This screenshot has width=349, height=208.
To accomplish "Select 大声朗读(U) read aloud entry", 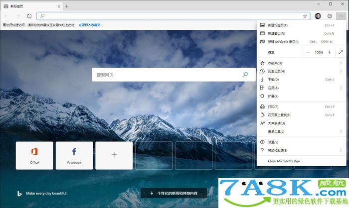I will pos(301,123).
